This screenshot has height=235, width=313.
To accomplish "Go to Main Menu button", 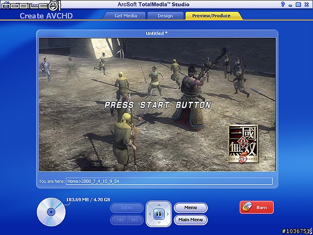I will [x=191, y=220].
